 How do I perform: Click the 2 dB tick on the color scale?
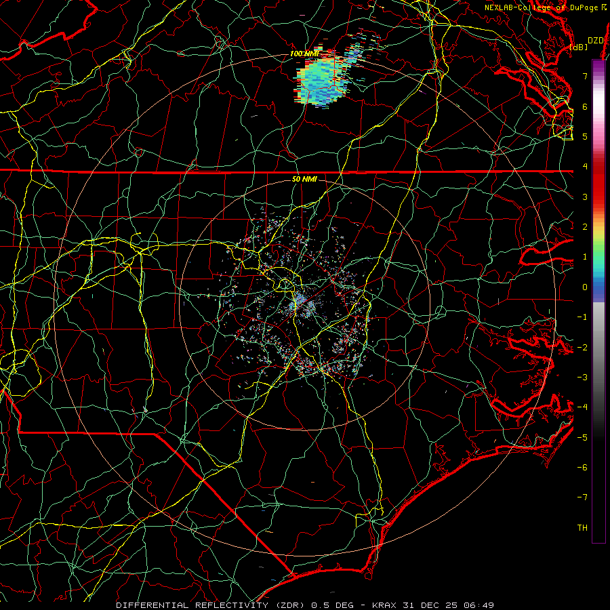coord(585,227)
